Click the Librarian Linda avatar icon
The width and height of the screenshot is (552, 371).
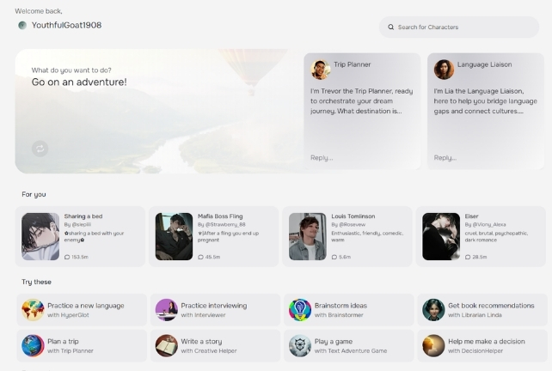pyautogui.click(x=433, y=310)
